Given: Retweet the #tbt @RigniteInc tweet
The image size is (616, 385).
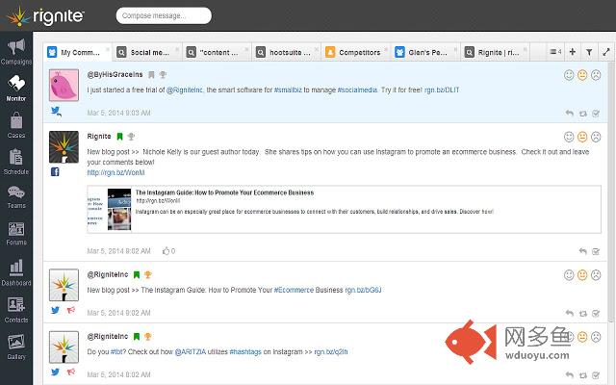Looking at the screenshot, I should (x=583, y=375).
